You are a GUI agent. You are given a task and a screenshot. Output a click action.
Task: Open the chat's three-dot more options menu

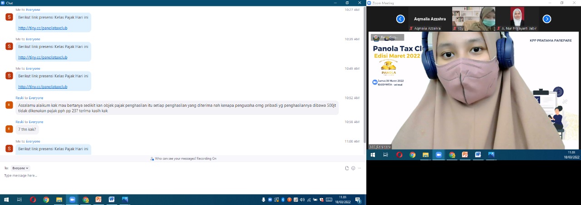359,168
